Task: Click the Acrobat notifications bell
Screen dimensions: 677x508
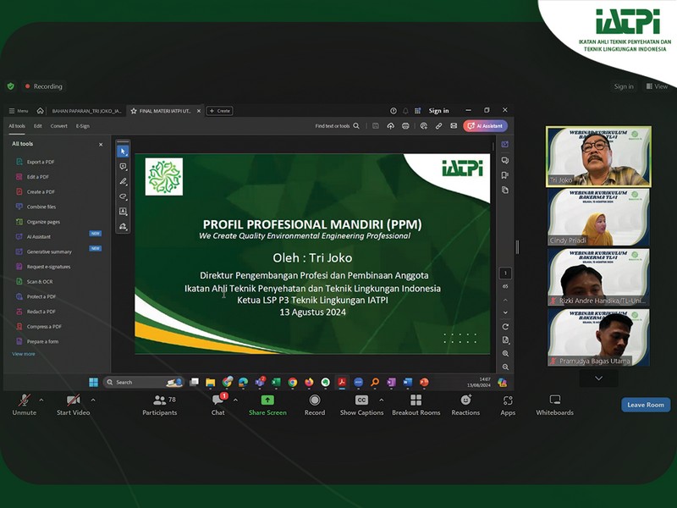Action: [405, 111]
